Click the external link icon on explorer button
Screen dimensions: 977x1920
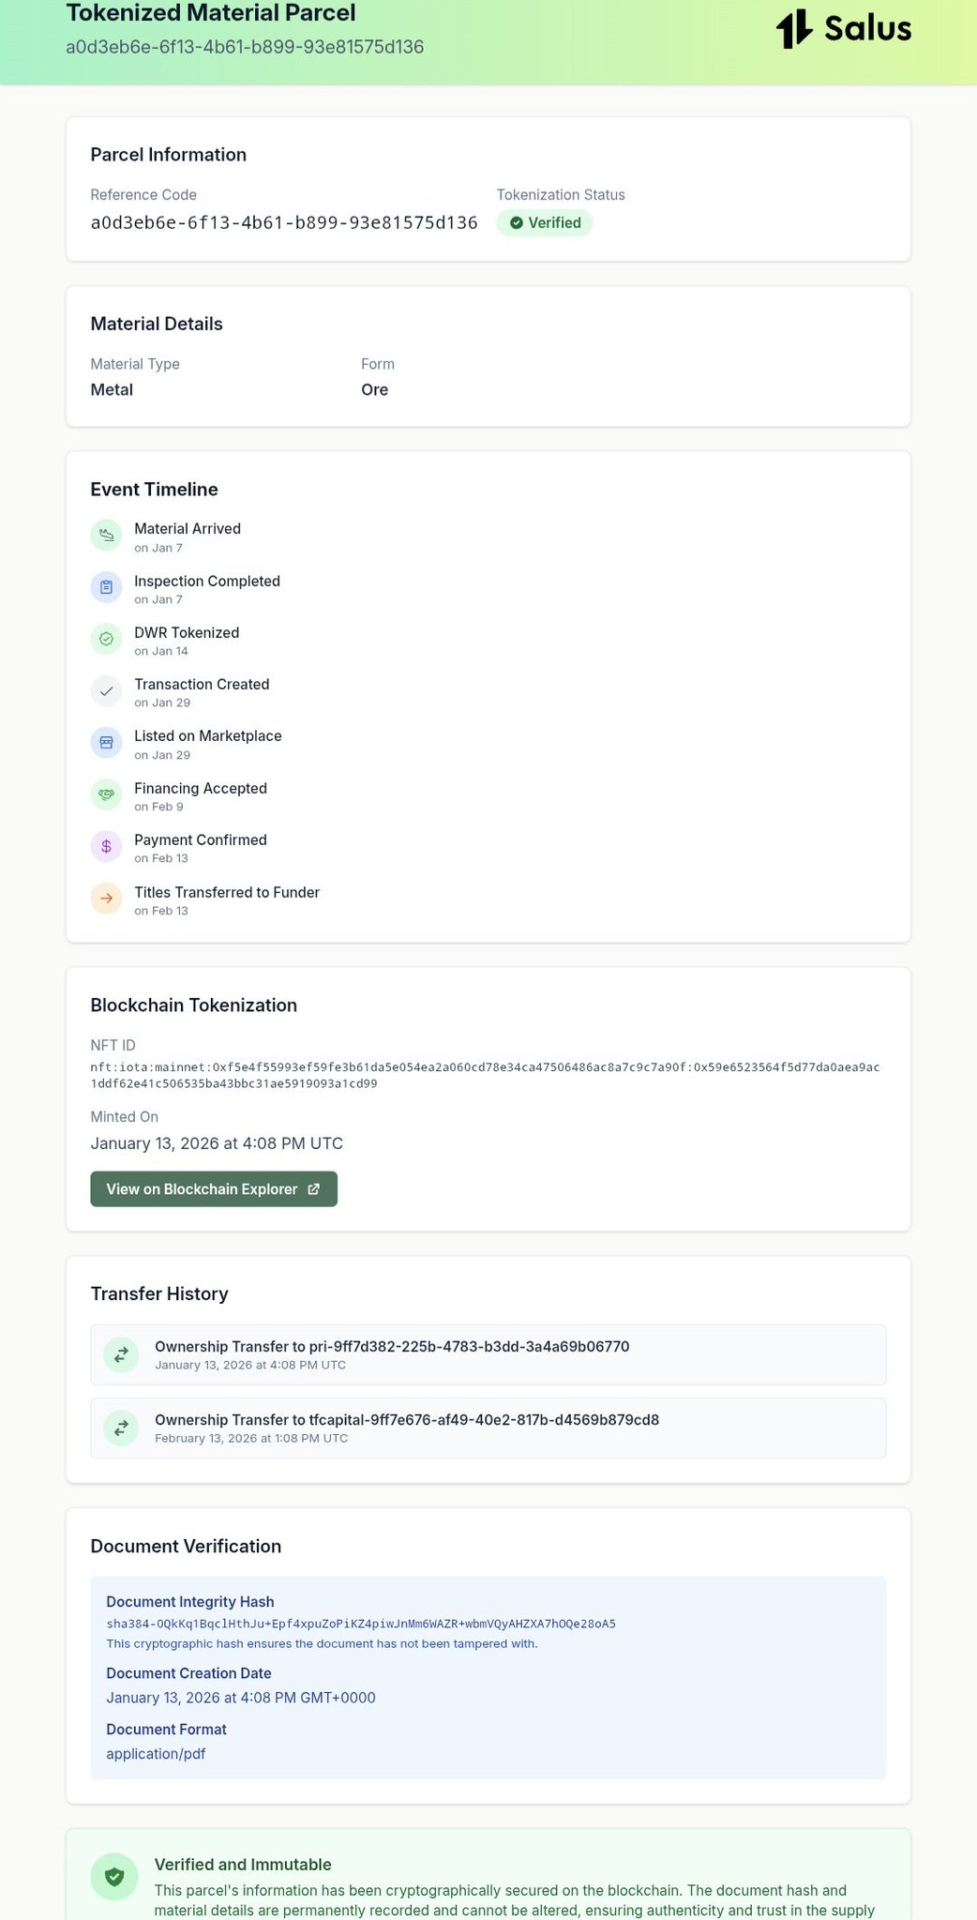314,1189
